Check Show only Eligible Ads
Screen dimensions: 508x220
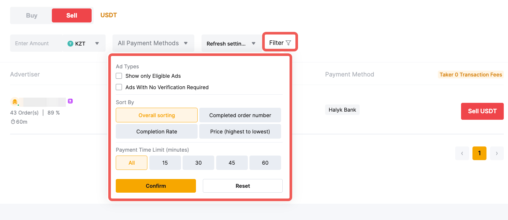point(119,76)
